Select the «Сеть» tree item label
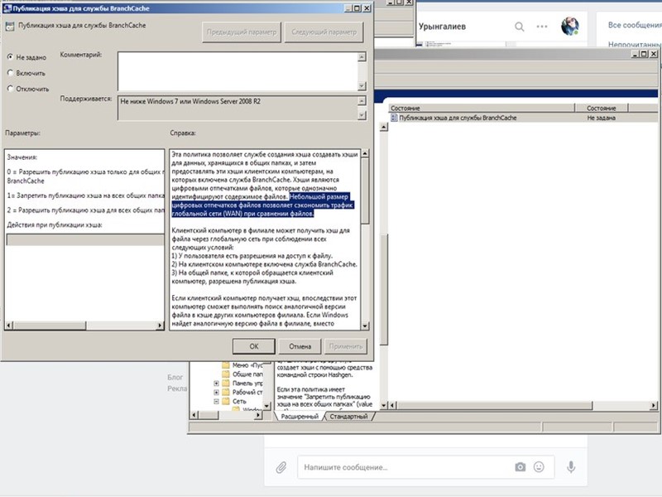 239,401
